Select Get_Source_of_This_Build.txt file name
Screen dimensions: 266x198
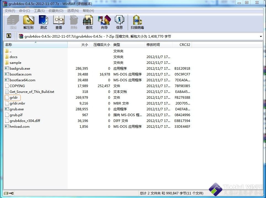click(32, 92)
